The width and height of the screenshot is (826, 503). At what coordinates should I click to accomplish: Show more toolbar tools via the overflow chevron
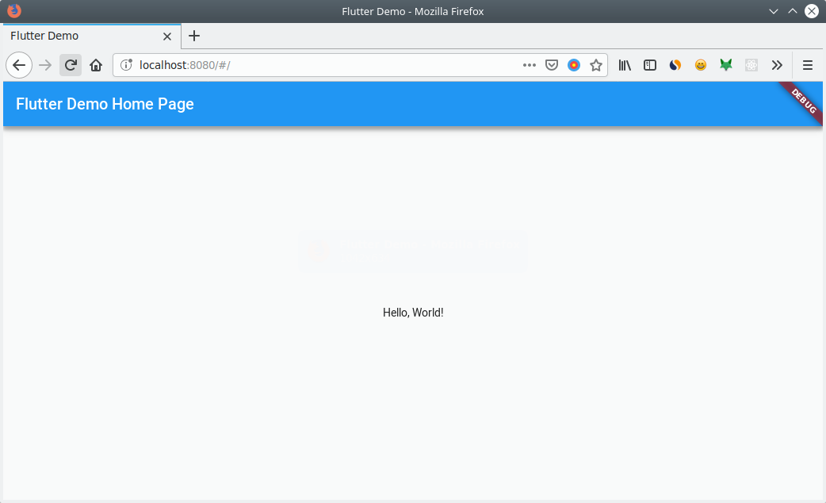[777, 65]
